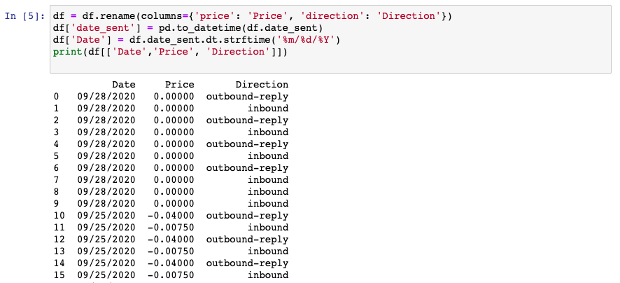Select the In [5] cell prompt
This screenshot has height=283, width=620.
tap(25, 16)
